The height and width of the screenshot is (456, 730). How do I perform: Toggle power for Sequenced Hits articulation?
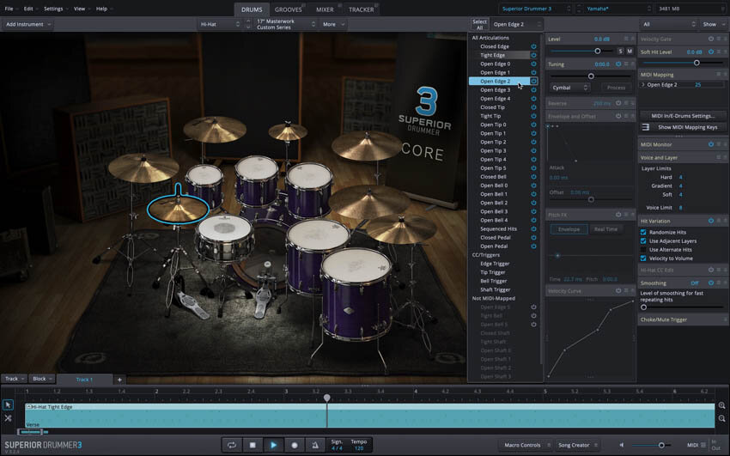point(533,229)
